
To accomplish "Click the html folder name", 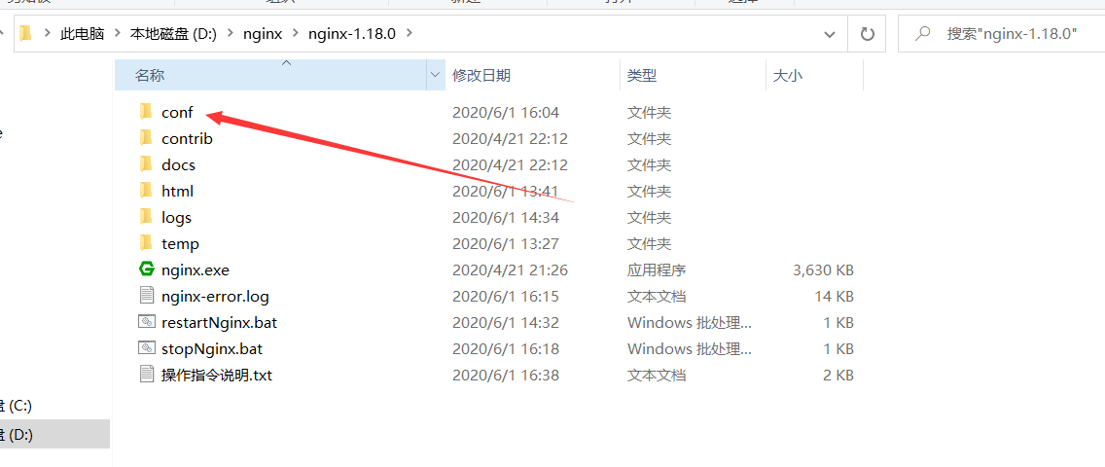I will click(178, 191).
